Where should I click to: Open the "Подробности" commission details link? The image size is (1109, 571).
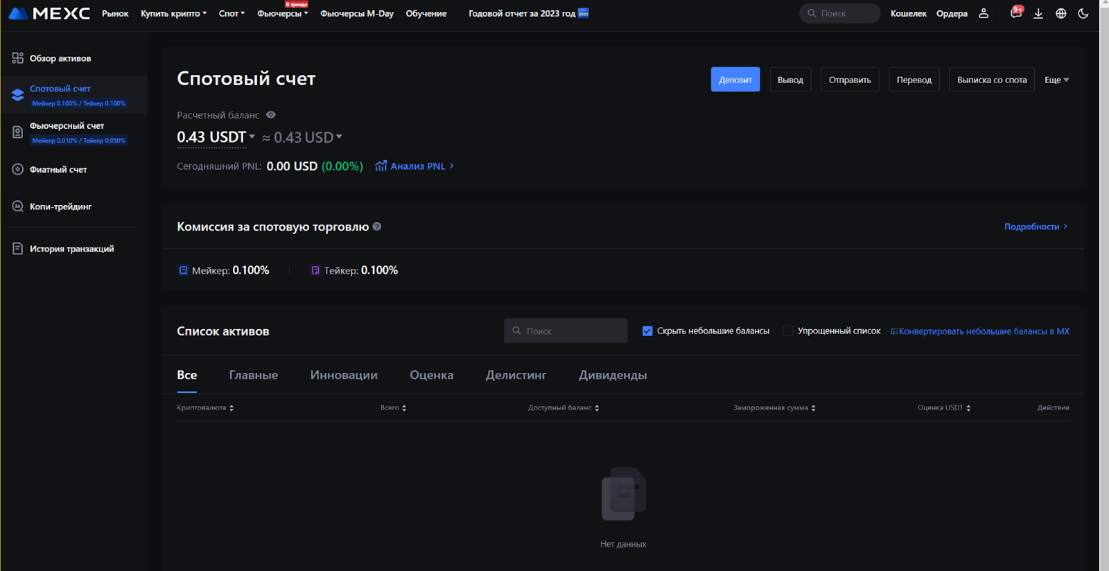(x=1035, y=227)
